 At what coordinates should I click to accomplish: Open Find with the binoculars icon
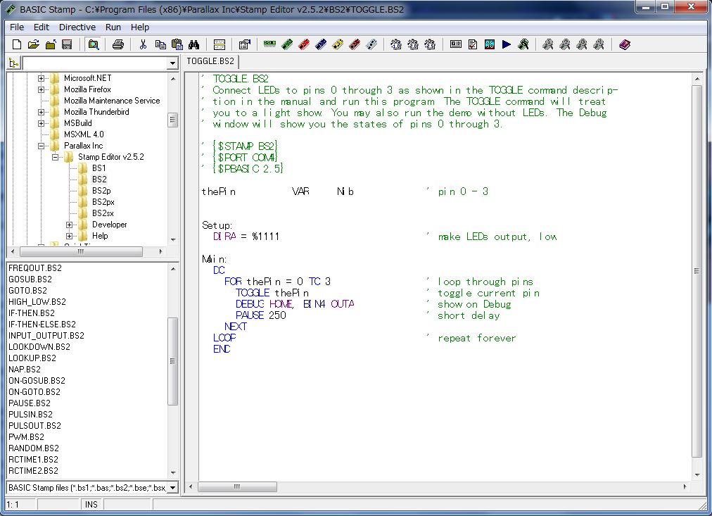(194, 44)
